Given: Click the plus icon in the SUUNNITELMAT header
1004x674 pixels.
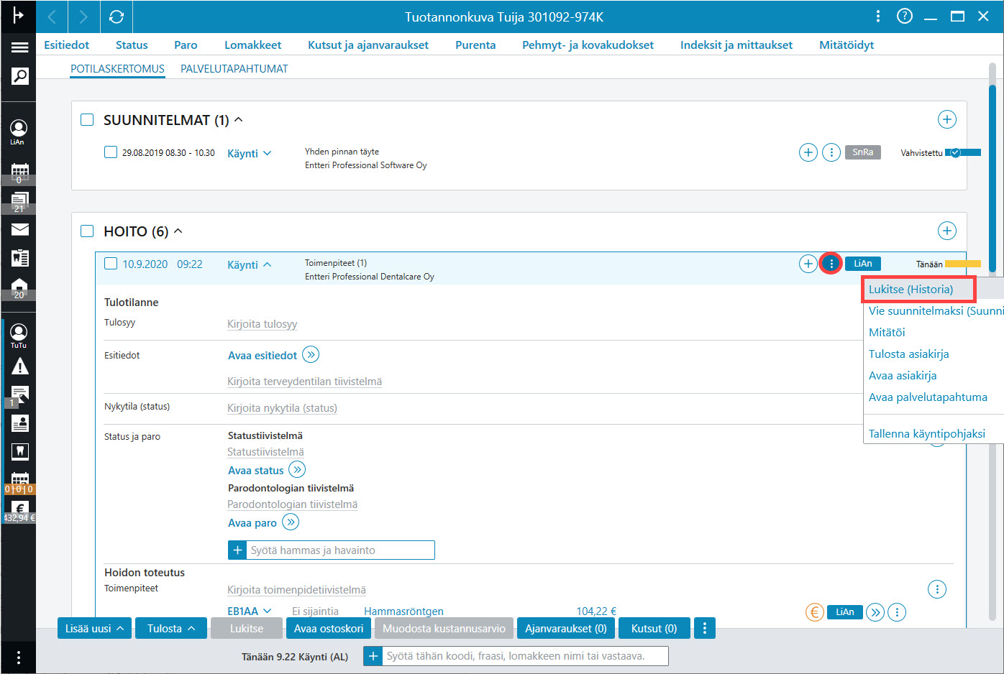Looking at the screenshot, I should (946, 119).
